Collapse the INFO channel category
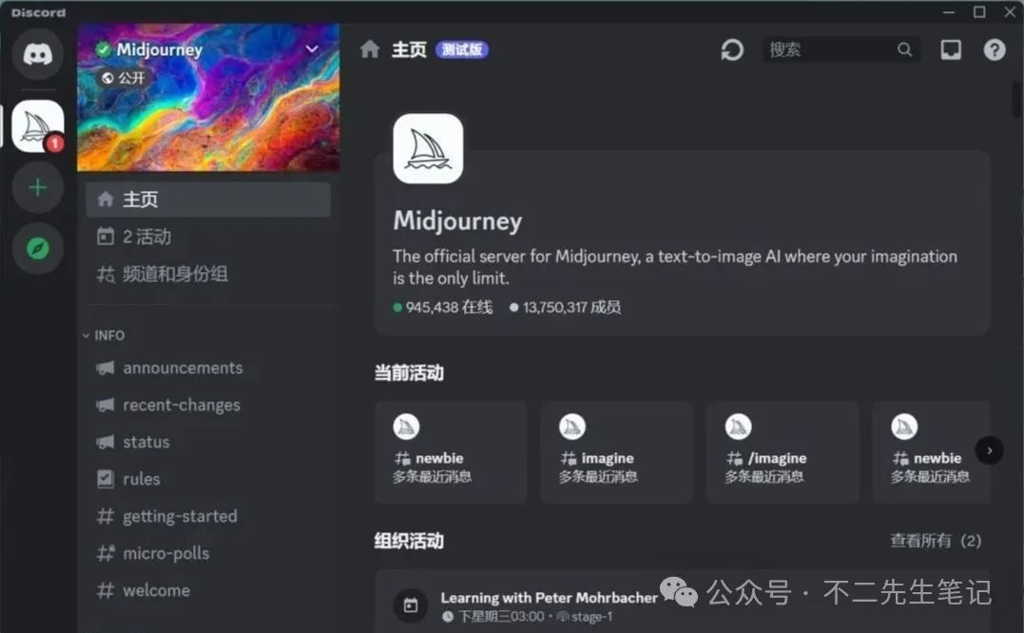The width and height of the screenshot is (1024, 633). (104, 336)
